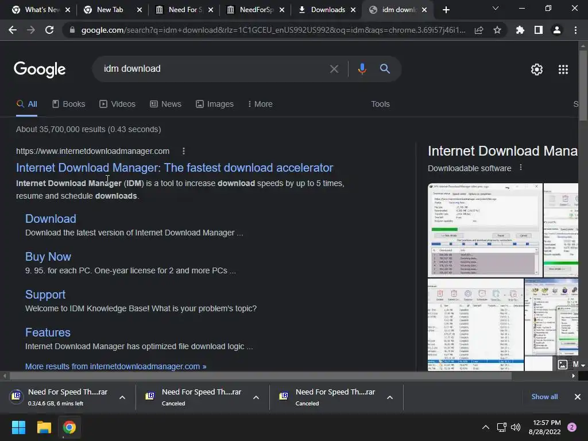588x441 pixels.
Task: Open the Support sitelink
Action: click(x=45, y=295)
